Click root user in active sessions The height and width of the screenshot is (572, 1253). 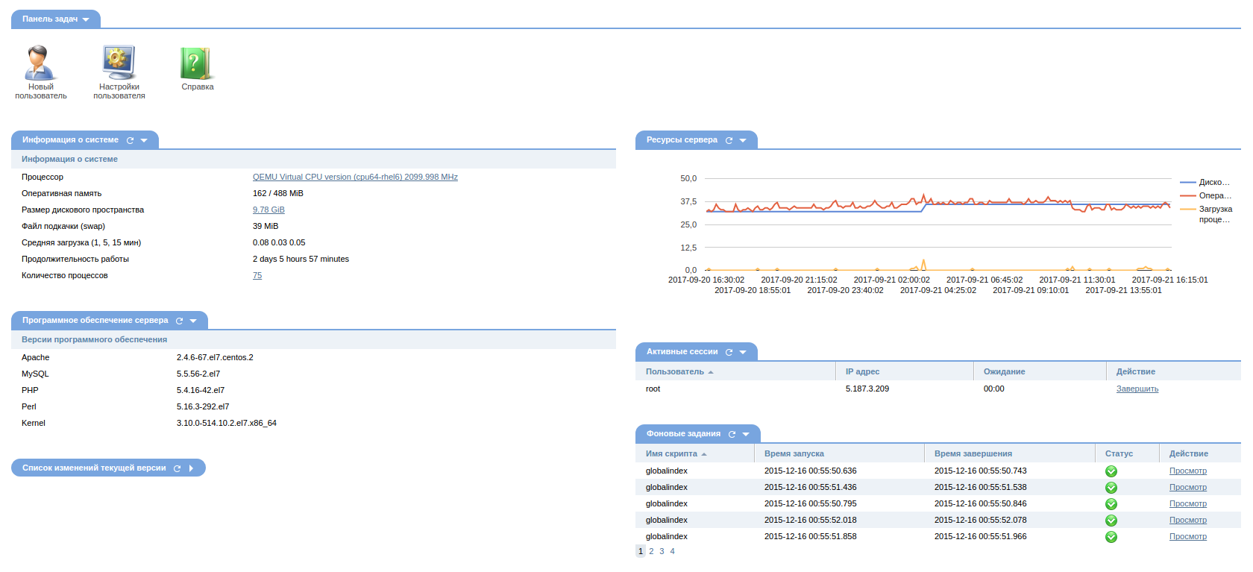point(653,389)
